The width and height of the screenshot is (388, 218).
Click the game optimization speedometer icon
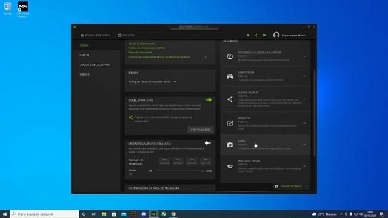pos(230,56)
